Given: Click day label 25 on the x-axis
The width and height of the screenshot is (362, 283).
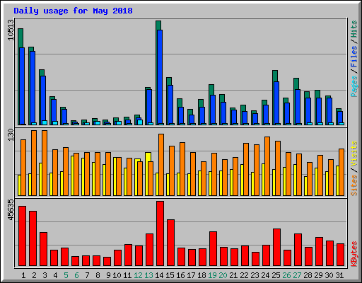Looking at the screenshot, I should click(276, 275).
